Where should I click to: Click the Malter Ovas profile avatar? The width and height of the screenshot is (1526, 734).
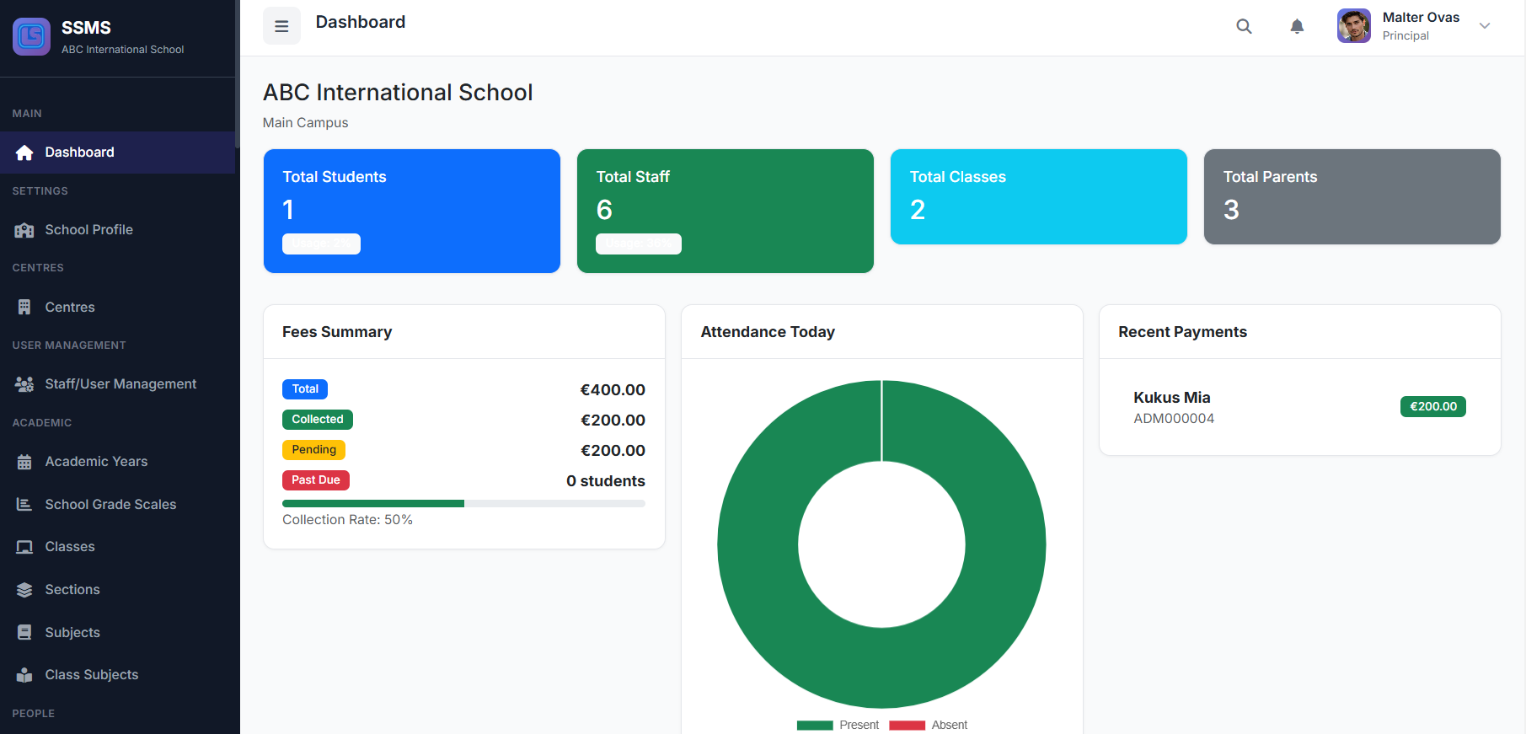tap(1353, 26)
